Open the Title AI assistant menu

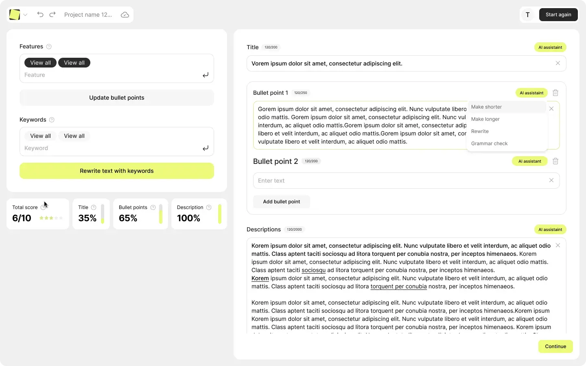pyautogui.click(x=550, y=48)
